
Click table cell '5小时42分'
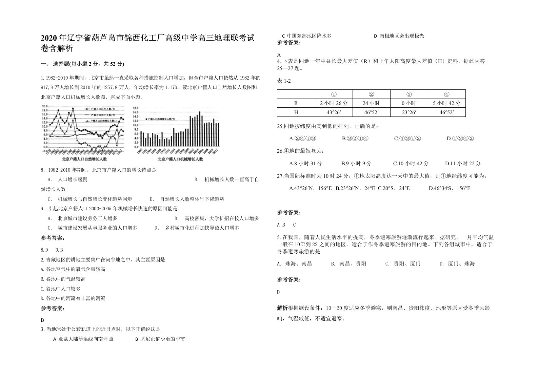click(x=446, y=103)
